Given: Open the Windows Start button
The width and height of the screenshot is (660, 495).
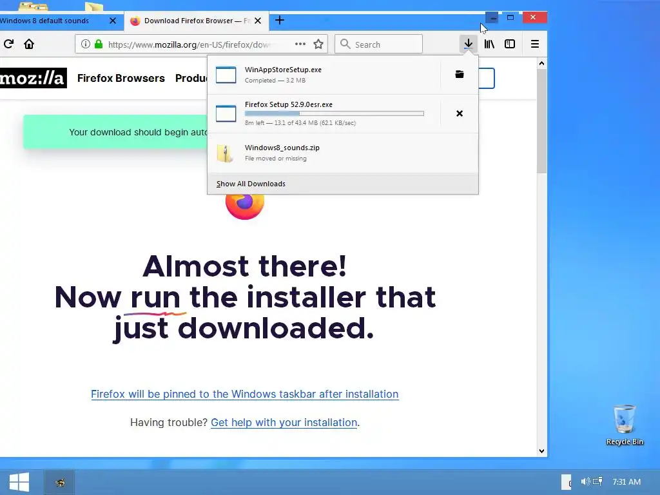Looking at the screenshot, I should pos(19,482).
